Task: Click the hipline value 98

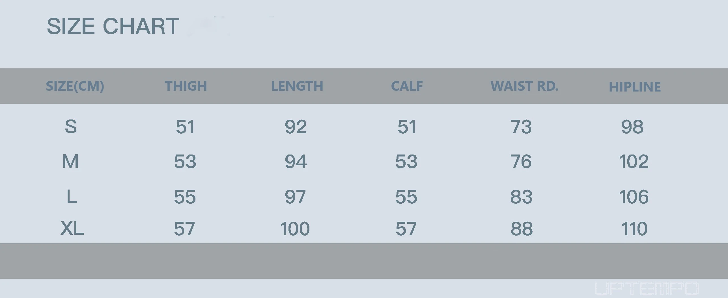Action: click(632, 127)
